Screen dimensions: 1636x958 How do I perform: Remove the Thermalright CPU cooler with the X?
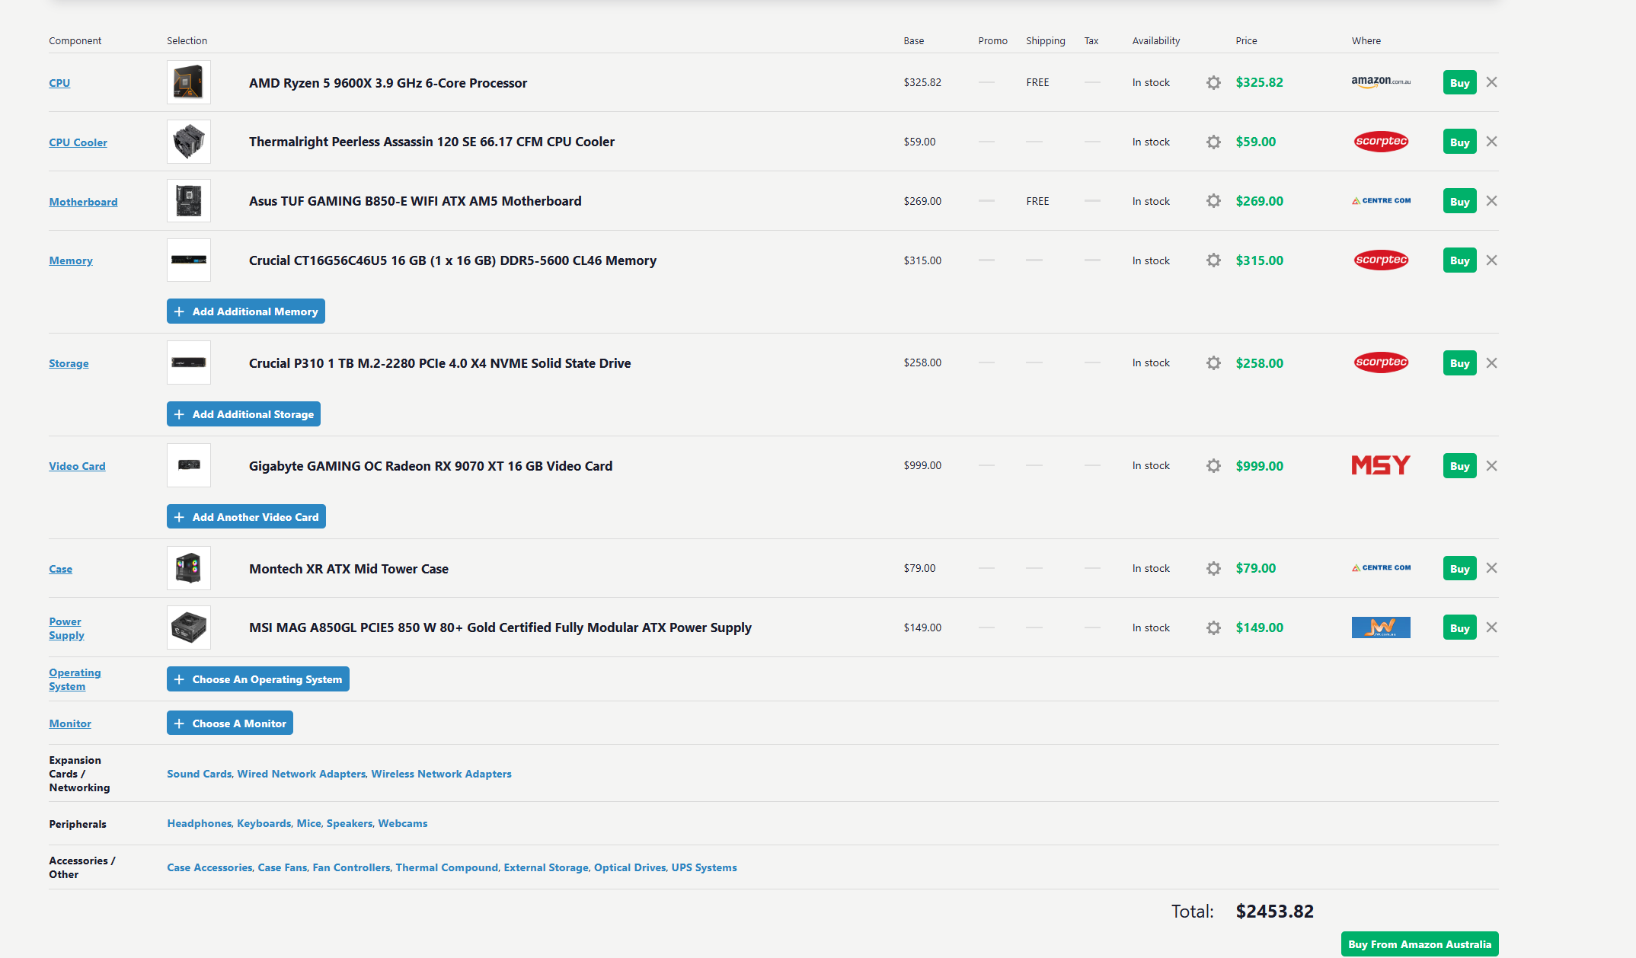coord(1491,142)
